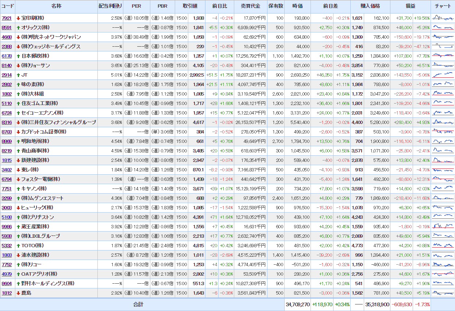Follow the 2914 code link for JT

pos(7,75)
